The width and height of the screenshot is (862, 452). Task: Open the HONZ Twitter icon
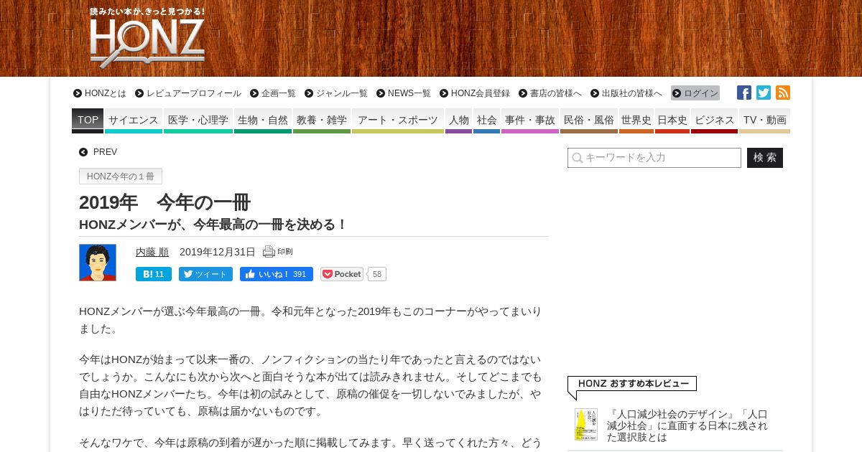point(764,93)
